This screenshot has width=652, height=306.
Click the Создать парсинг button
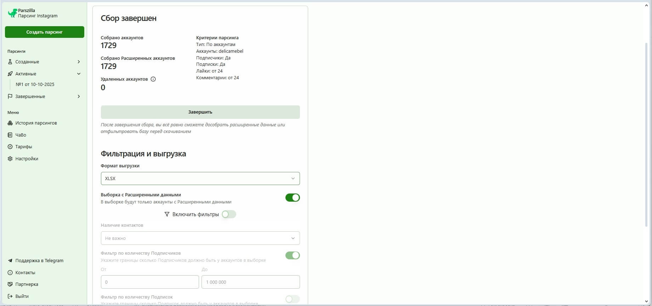[x=45, y=32]
